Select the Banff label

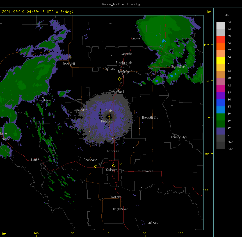click(35, 160)
